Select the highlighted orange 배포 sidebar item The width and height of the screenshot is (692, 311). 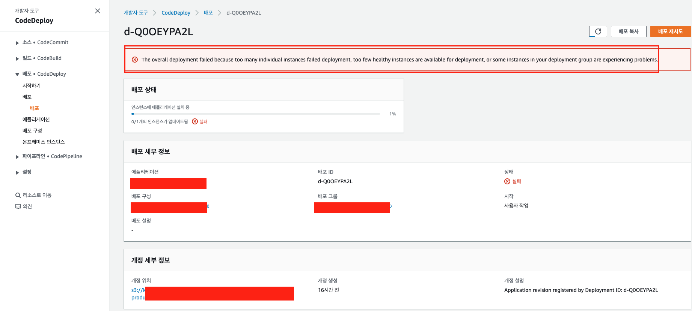pyautogui.click(x=35, y=108)
